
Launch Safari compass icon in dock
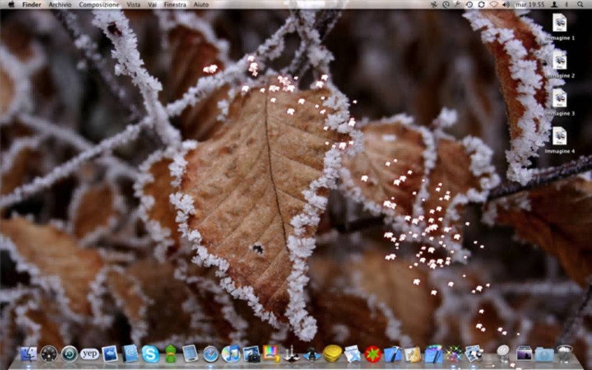[210, 354]
